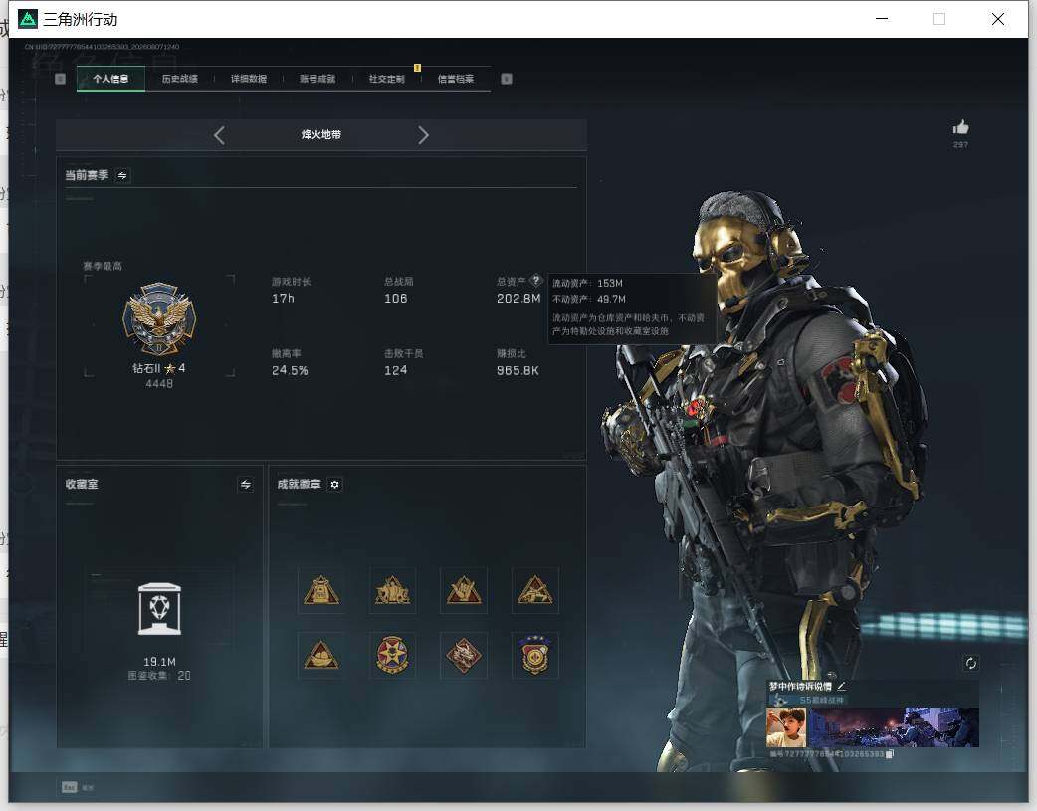
Task: Select the fourth badge in the top row
Action: (535, 590)
